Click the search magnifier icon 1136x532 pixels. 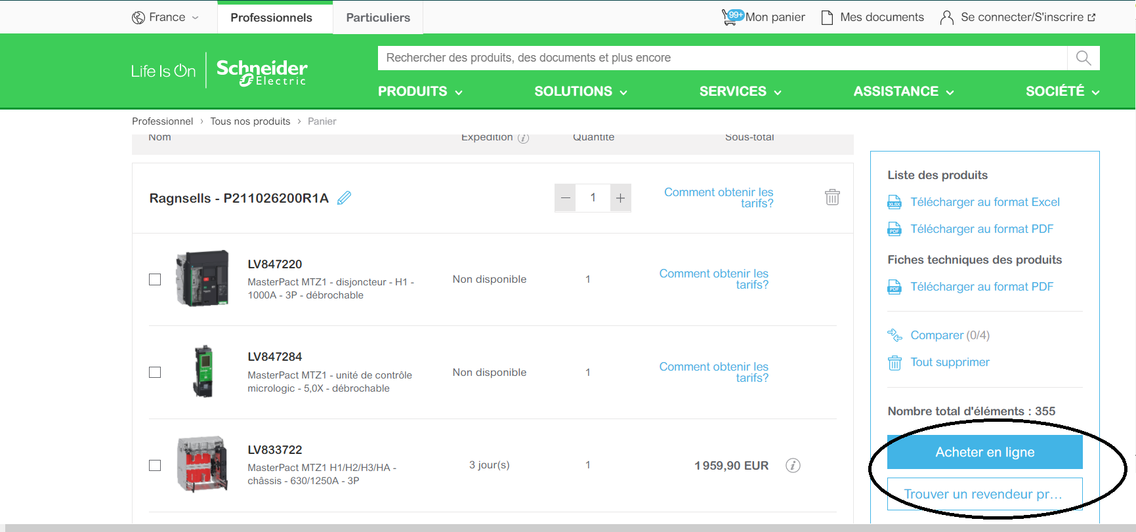(1083, 58)
